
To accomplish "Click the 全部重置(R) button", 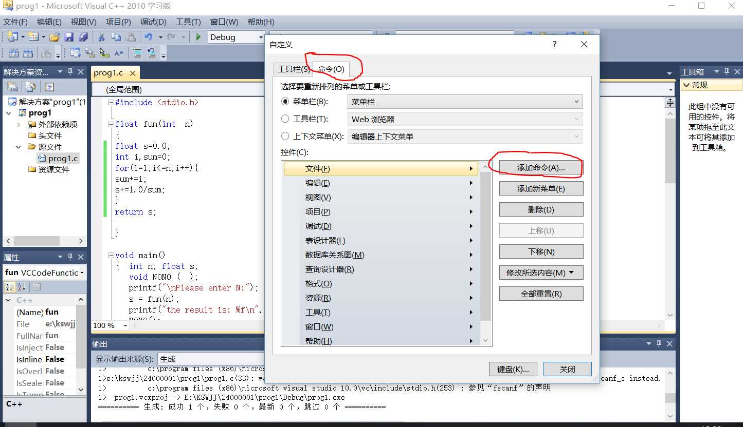I will pos(541,294).
